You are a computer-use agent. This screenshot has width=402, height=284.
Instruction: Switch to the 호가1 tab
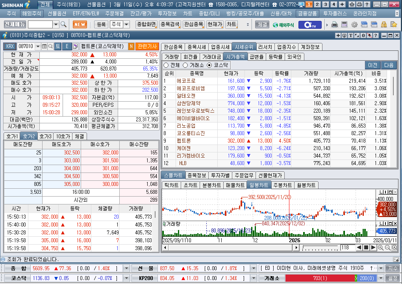pyautogui.click(x=12, y=136)
